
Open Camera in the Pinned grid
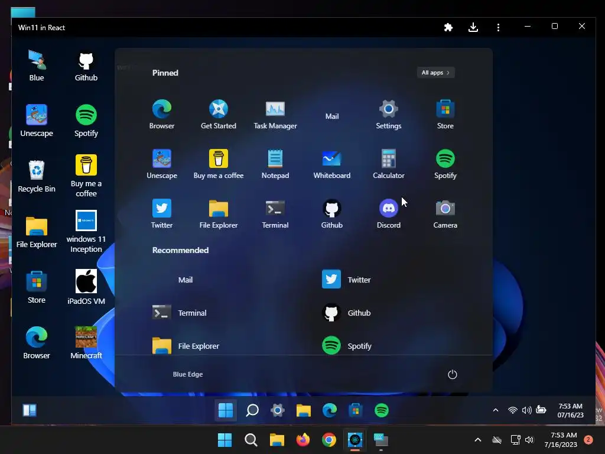click(x=445, y=214)
